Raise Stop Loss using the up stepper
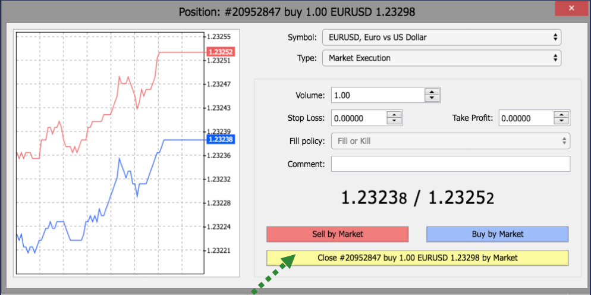The image size is (591, 295). 395,115
